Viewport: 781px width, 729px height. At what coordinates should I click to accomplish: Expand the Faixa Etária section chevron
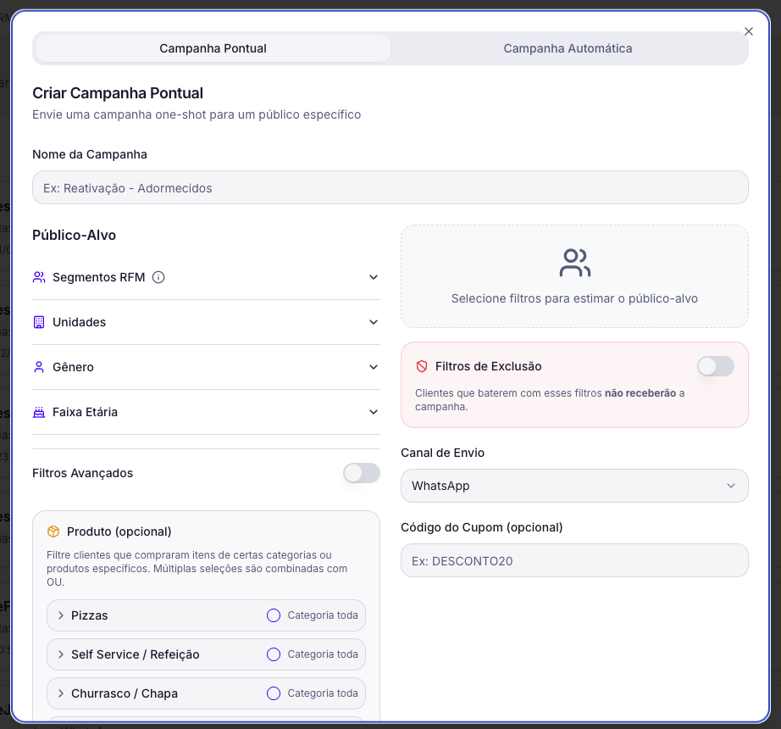click(x=374, y=412)
